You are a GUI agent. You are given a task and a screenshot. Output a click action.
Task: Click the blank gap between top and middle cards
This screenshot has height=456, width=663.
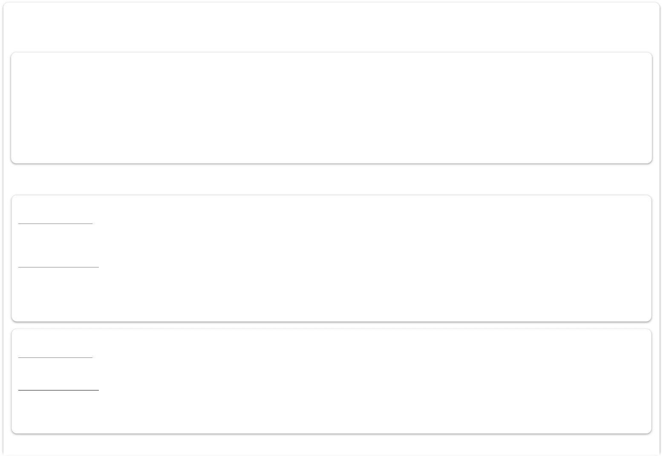pos(331,179)
